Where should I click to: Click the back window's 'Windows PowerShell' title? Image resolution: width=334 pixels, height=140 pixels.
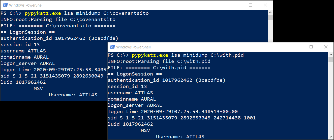26,5
